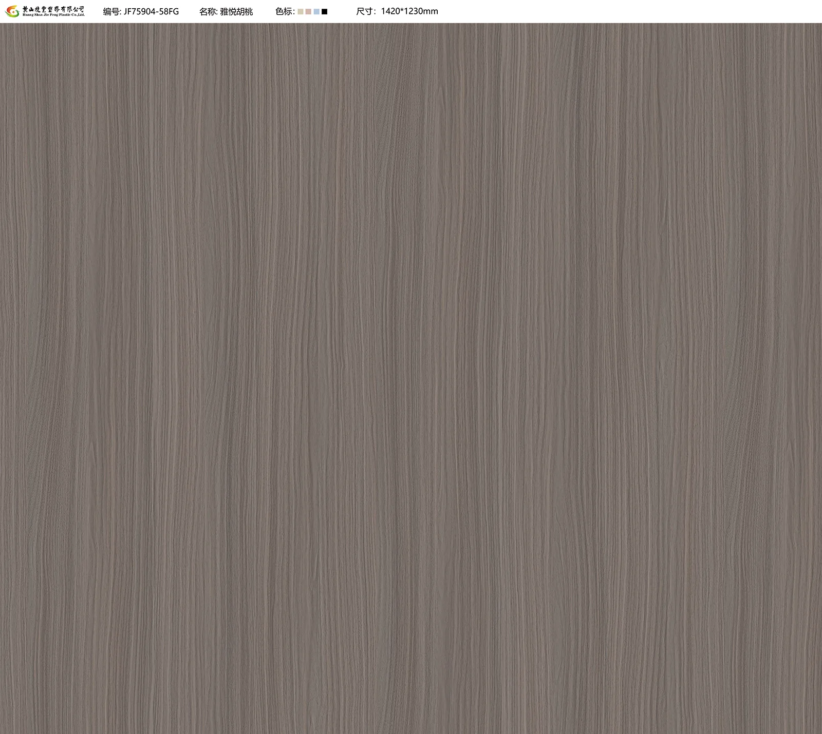Pick the light blue color swatch
This screenshot has width=822, height=734.
[x=316, y=11]
